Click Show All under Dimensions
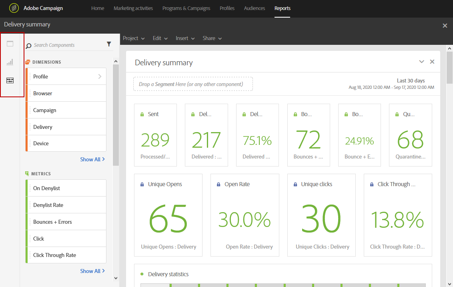453x287 pixels. (x=92, y=159)
